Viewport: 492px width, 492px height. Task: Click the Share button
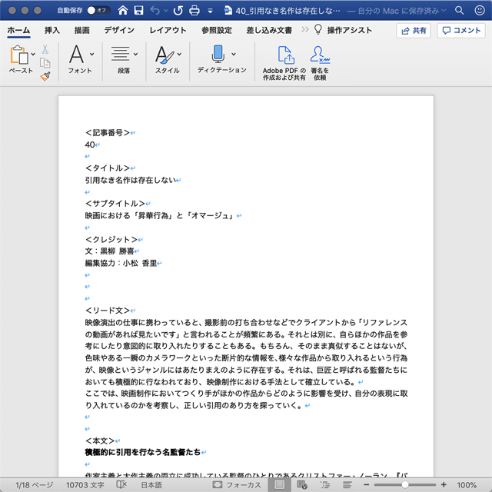pyautogui.click(x=414, y=30)
